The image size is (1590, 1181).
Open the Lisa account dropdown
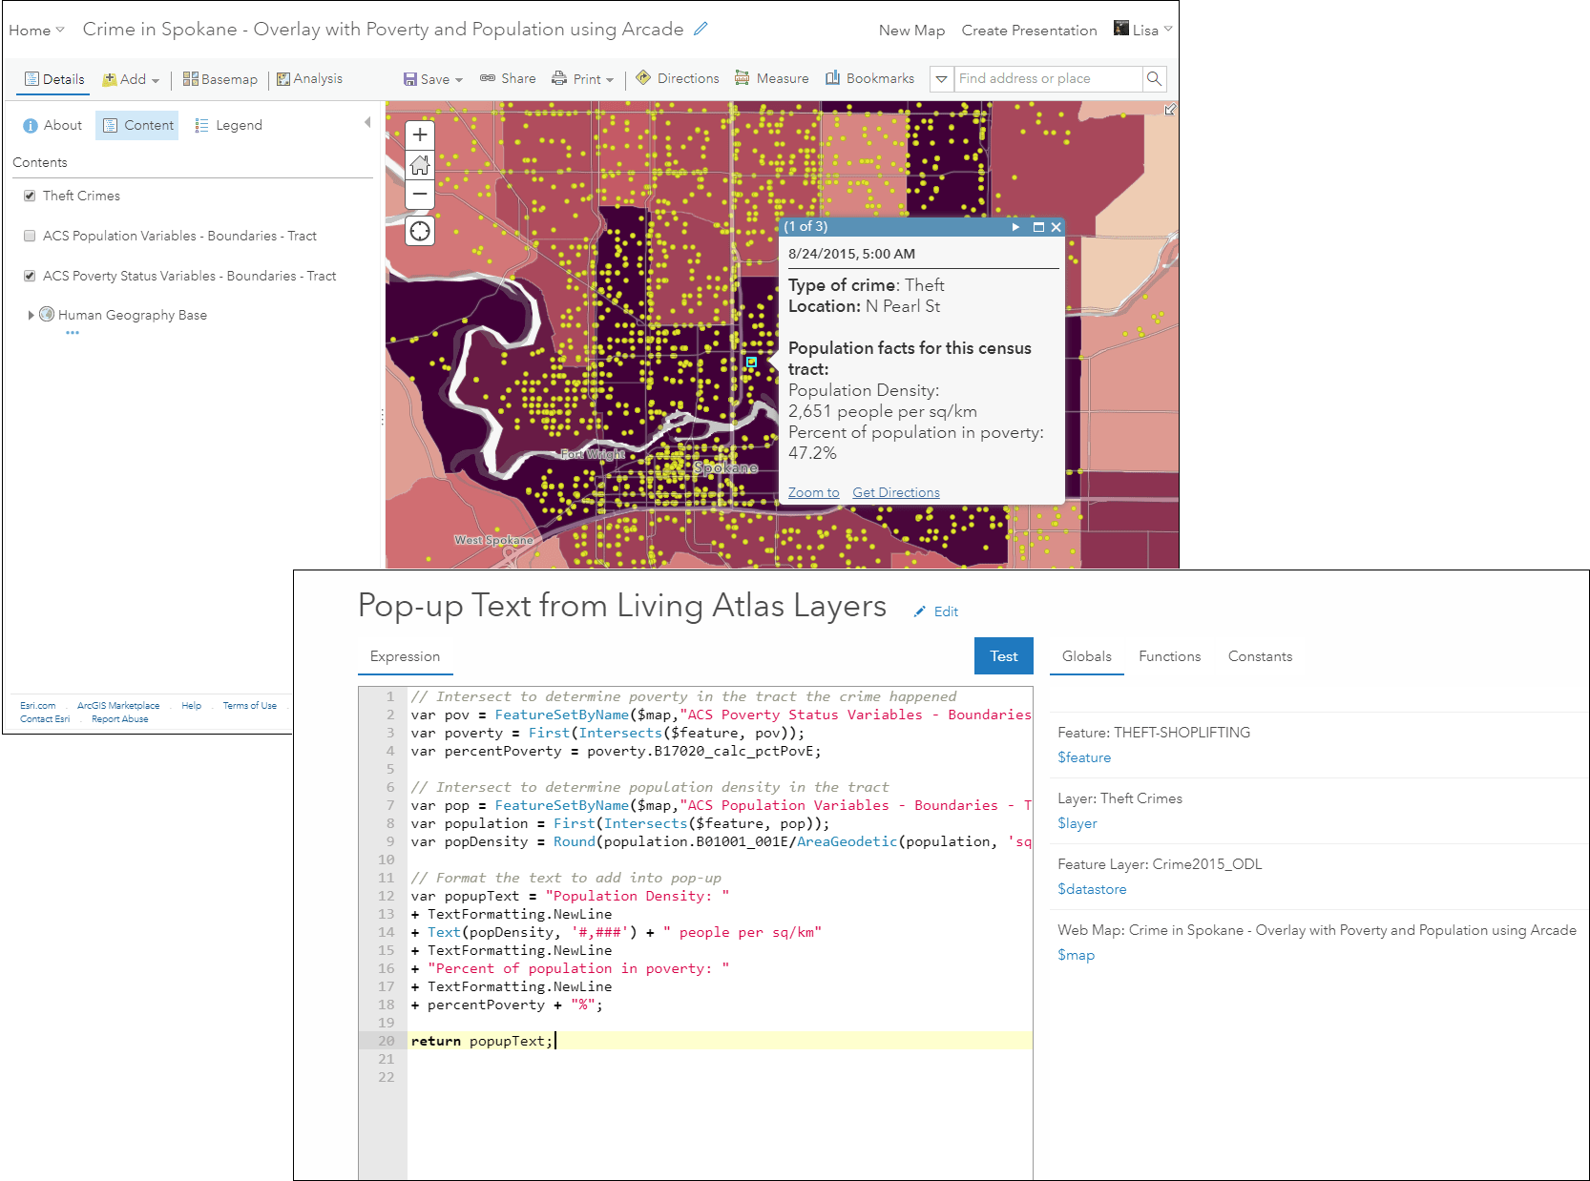click(x=1142, y=30)
